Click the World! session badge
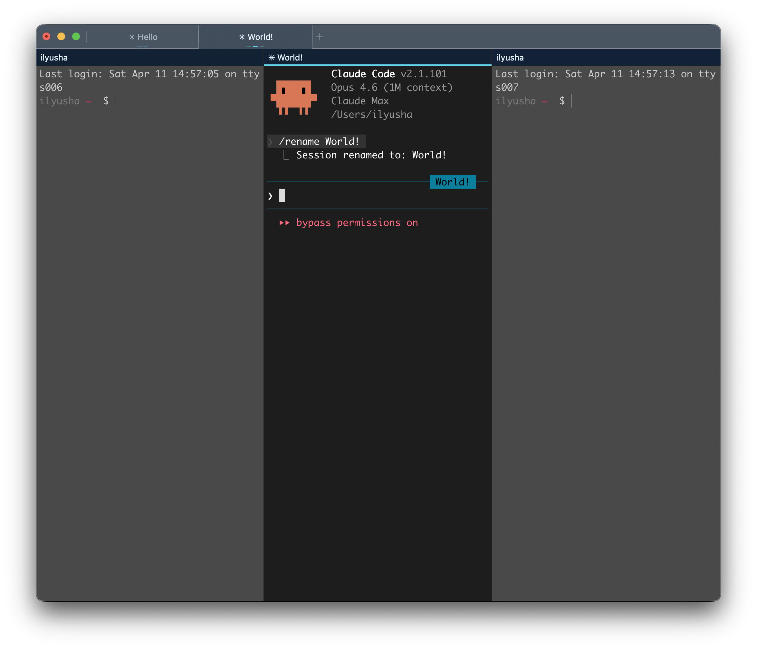 (453, 182)
